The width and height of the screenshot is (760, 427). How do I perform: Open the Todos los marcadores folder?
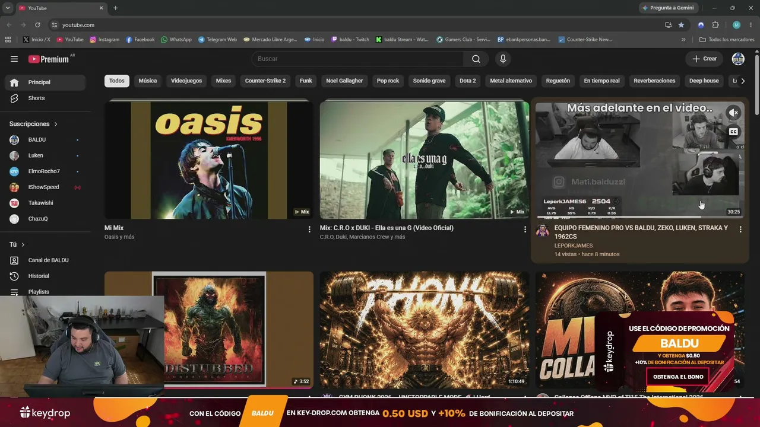tap(727, 40)
